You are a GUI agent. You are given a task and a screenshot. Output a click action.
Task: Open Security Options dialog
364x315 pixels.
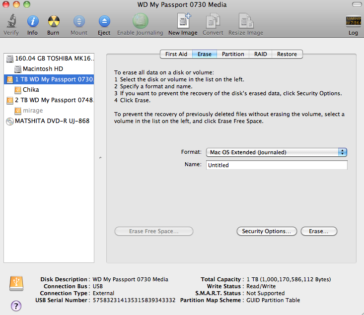click(267, 231)
